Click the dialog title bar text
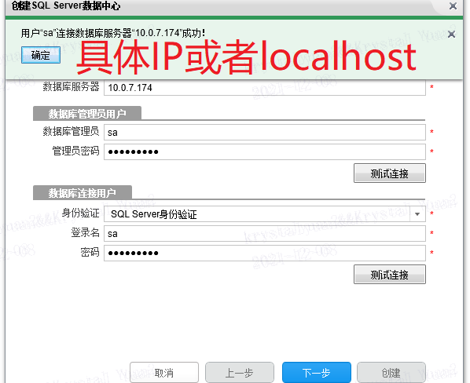Image resolution: width=470 pixels, height=383 pixels. [x=66, y=5]
